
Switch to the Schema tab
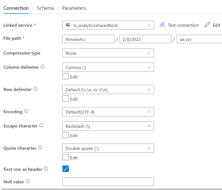coord(45,8)
